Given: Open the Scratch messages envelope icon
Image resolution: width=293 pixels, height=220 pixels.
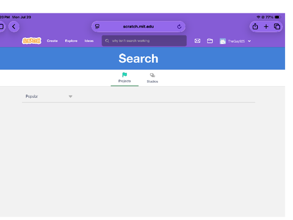Looking at the screenshot, I should pyautogui.click(x=197, y=41).
